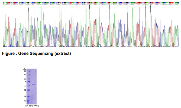
Task: Select the nucleotide sequence text line above the chromatogram
Action: [x=91, y=4]
